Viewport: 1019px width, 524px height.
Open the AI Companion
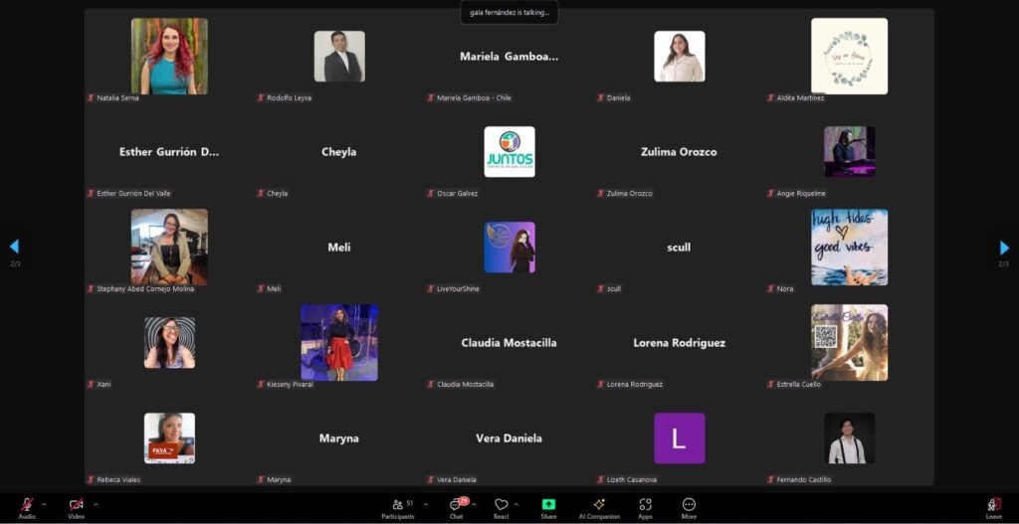coord(599,508)
